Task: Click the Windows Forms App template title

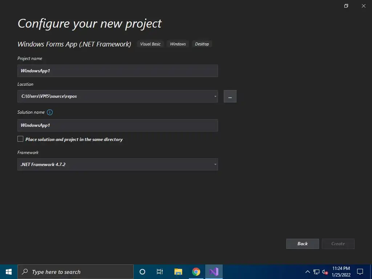Action: tap(74, 44)
